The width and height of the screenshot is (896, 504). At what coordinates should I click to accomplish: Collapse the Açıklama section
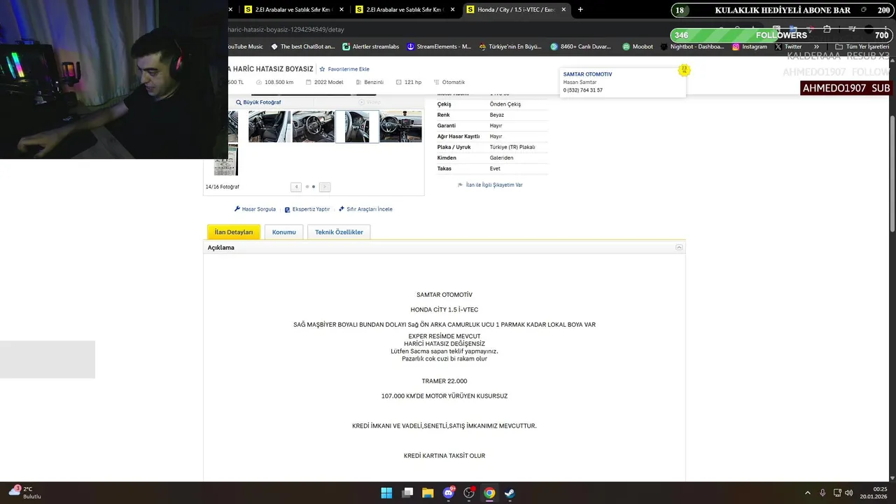click(x=679, y=248)
